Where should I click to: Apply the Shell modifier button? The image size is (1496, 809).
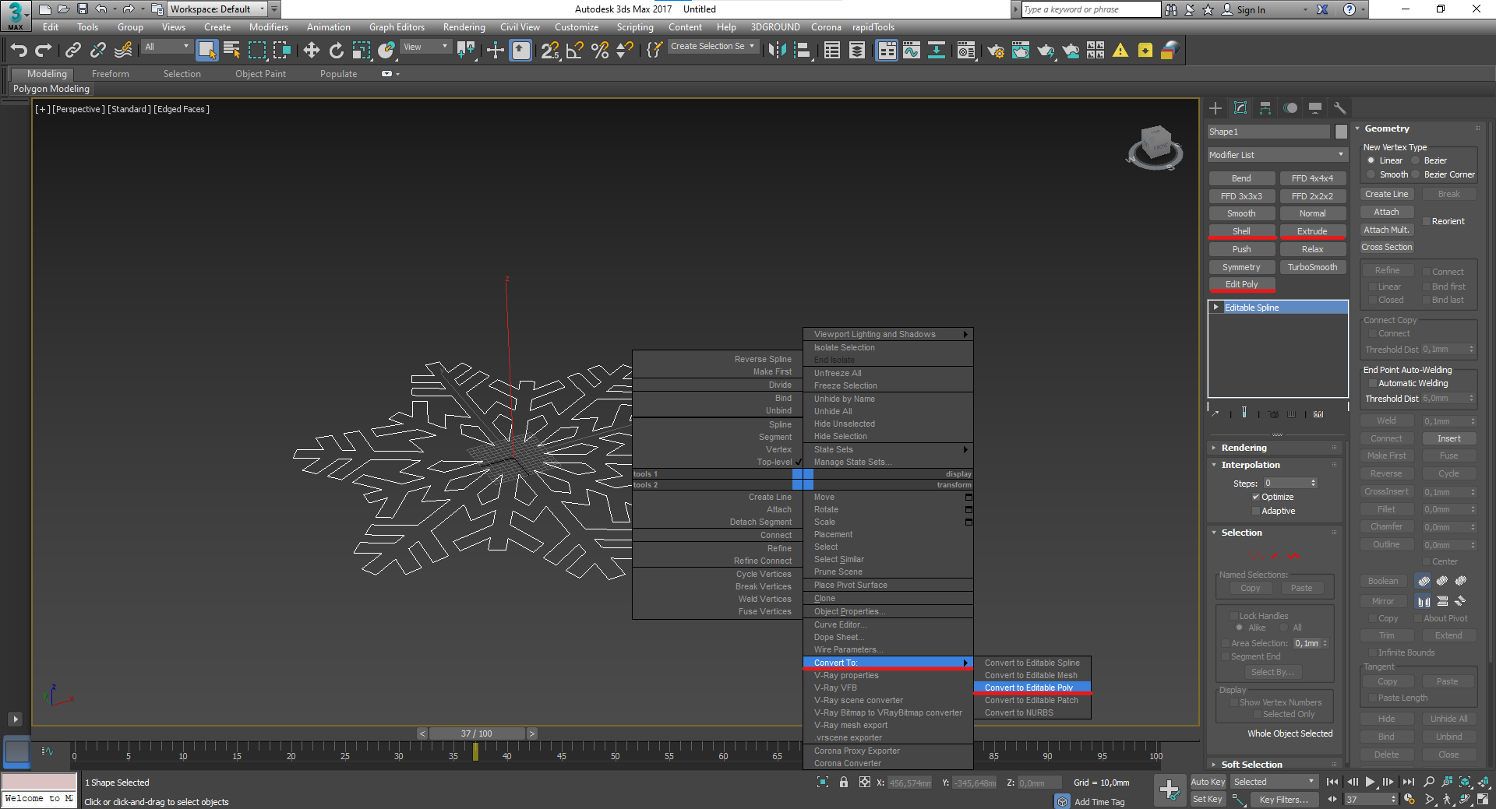(1241, 231)
